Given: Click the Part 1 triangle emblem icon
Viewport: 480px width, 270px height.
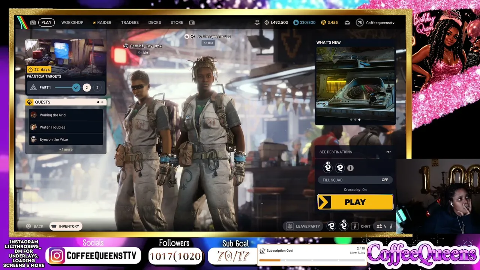Looking at the screenshot, I should (x=33, y=87).
